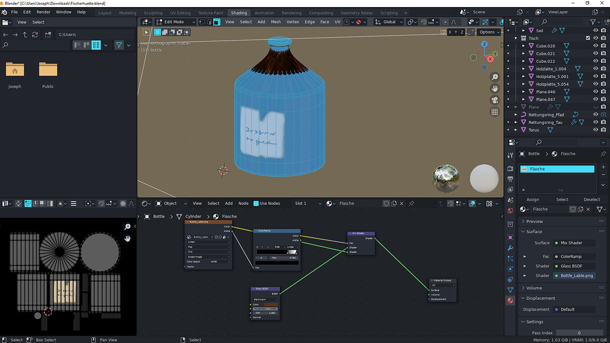Toggle Use Nodes checkbox
The image size is (610, 343).
tap(256, 204)
